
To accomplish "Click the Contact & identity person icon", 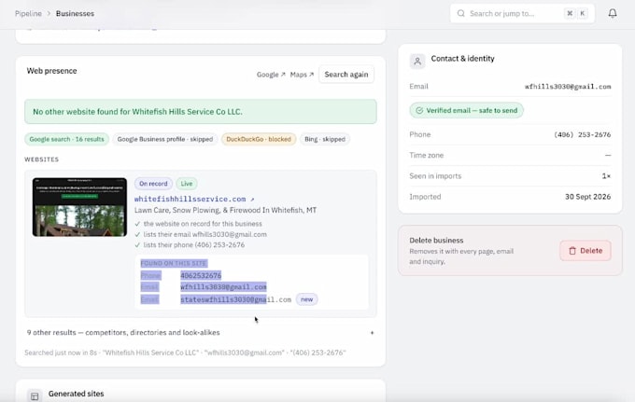I will click(417, 62).
